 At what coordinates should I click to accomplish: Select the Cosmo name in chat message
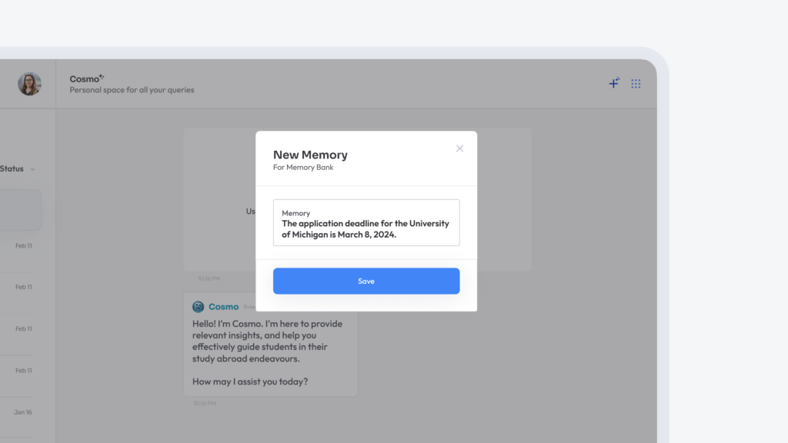[223, 306]
